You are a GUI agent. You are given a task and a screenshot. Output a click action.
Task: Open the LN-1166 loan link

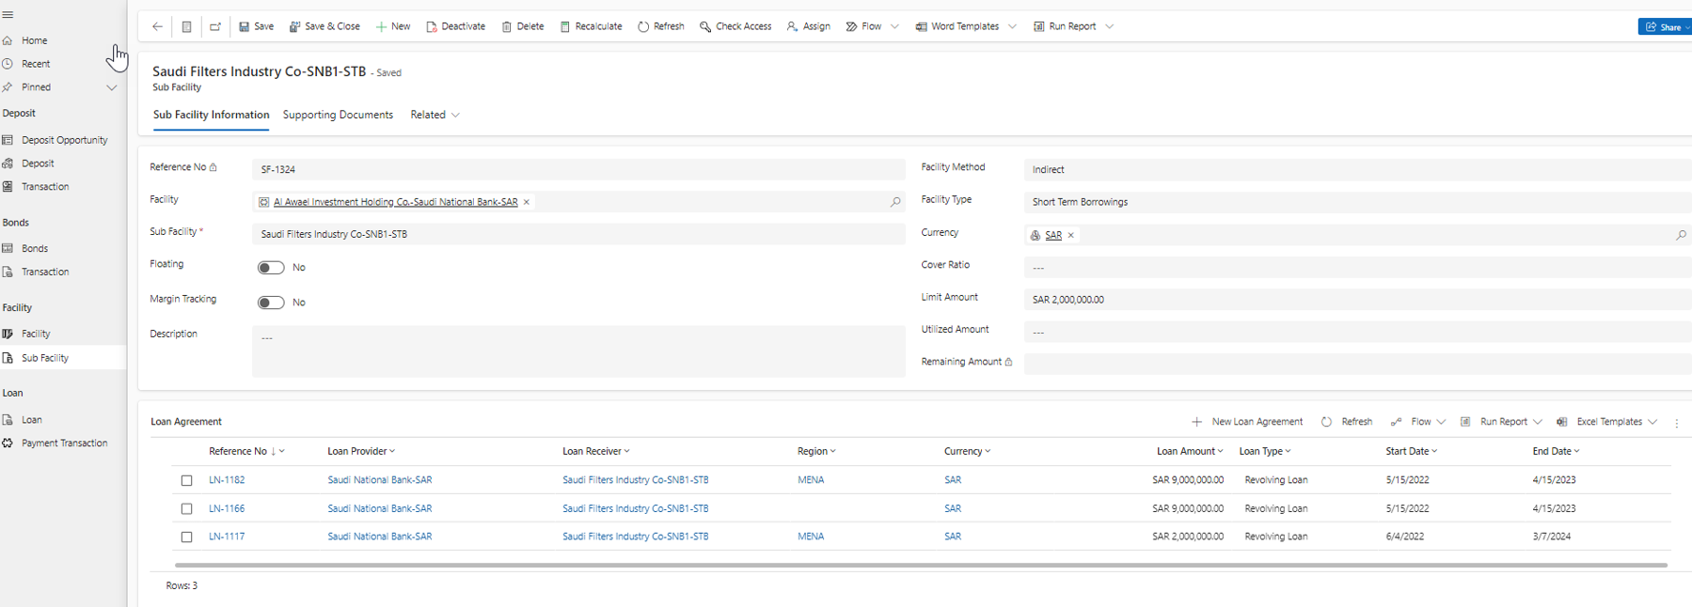point(227,508)
